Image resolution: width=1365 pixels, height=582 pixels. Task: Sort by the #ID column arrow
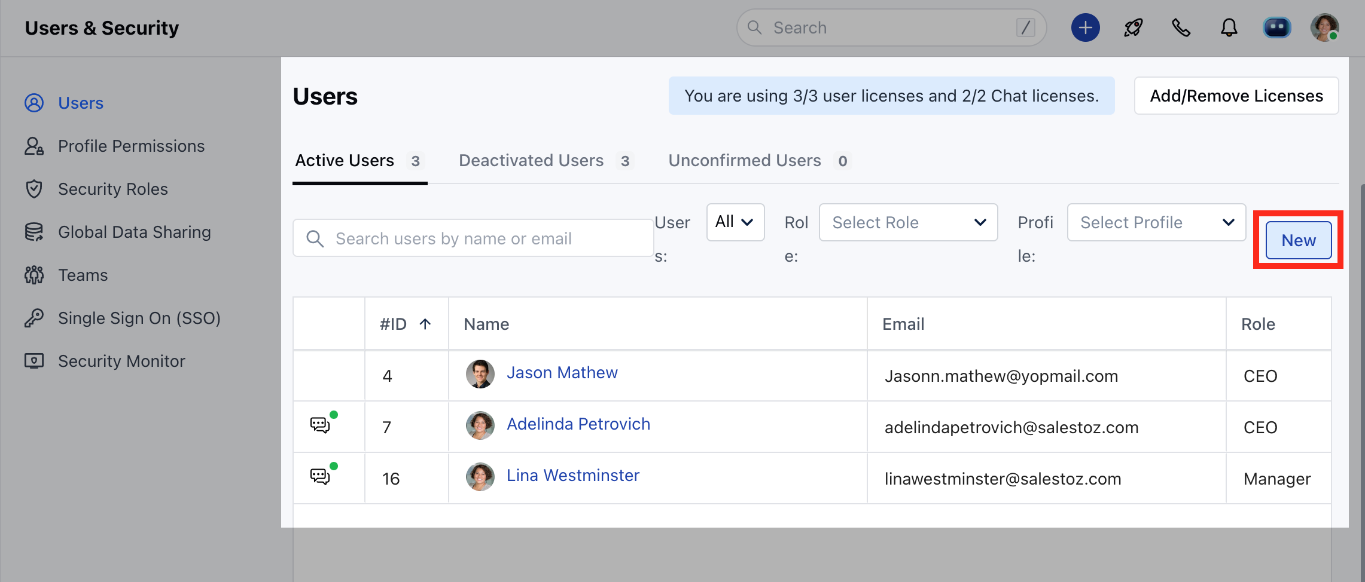425,324
